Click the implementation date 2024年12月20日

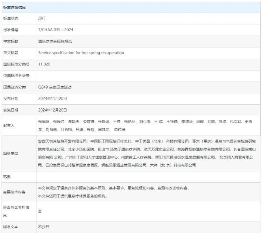coord(53,110)
